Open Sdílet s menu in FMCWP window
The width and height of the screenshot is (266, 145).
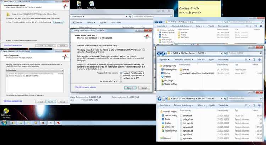tap(201, 60)
